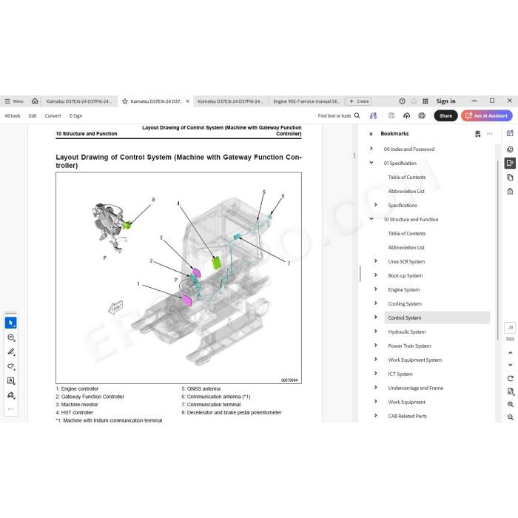
Task: Click the Find text or tools search
Action: (x=339, y=115)
